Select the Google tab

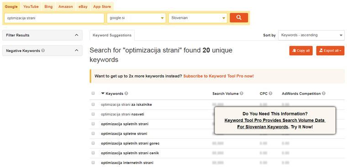click(11, 7)
